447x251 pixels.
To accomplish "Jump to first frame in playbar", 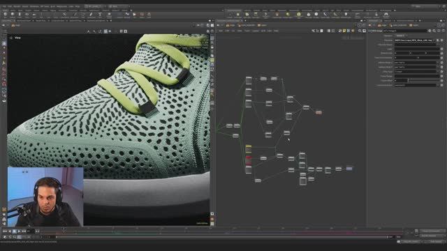I will pyautogui.click(x=5, y=231).
